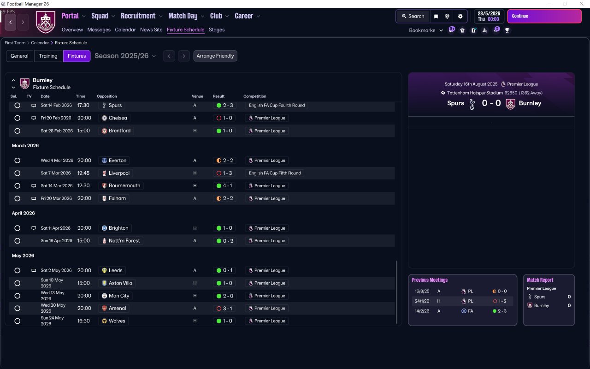The width and height of the screenshot is (590, 369).
Task: Click the Football Manager 26 title bar icon
Action: tap(4, 4)
